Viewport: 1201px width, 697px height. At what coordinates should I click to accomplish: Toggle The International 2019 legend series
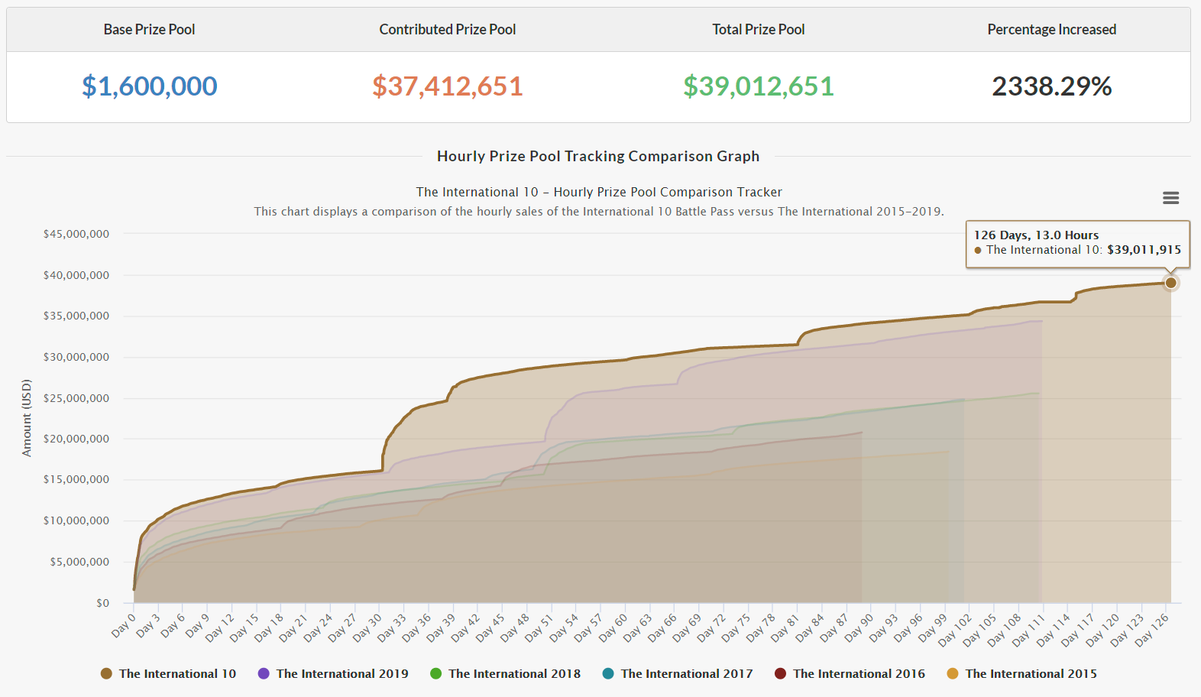342,673
